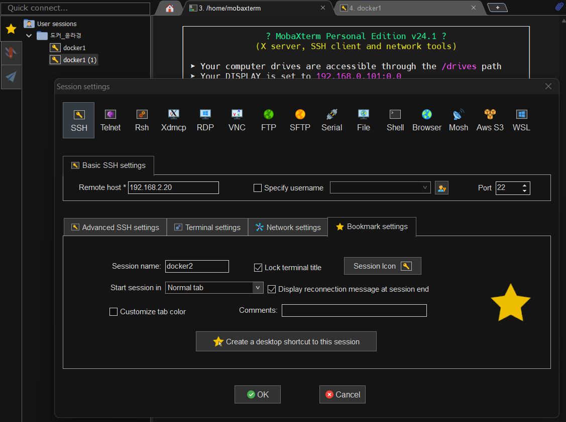566x422 pixels.
Task: Switch to the Network settings tab
Action: coord(288,228)
